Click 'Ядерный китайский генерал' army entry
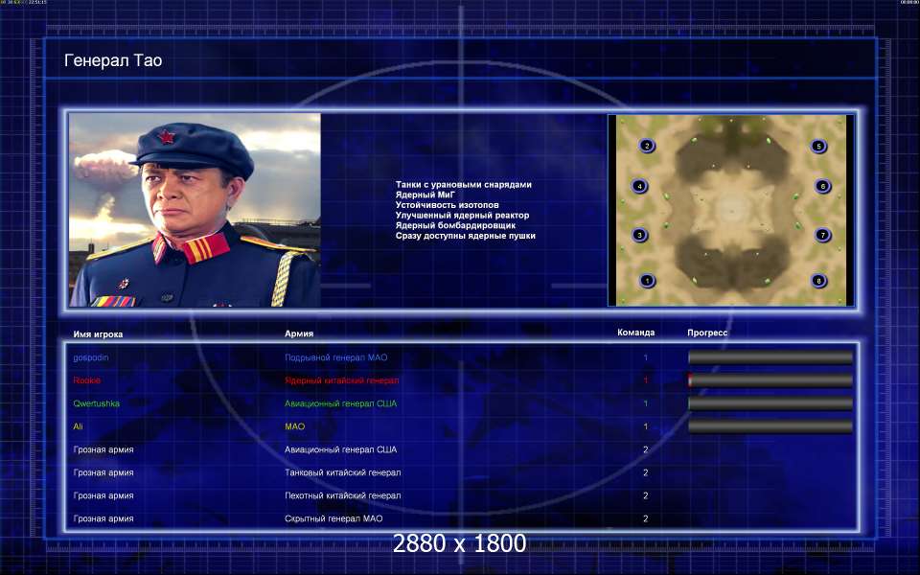 point(341,380)
